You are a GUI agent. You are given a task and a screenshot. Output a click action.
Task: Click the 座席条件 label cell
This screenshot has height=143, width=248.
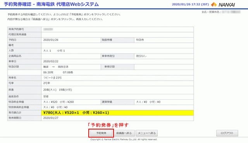(24, 97)
